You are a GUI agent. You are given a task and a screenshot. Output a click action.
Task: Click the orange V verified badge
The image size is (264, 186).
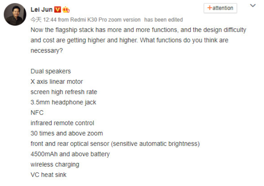click(x=57, y=9)
